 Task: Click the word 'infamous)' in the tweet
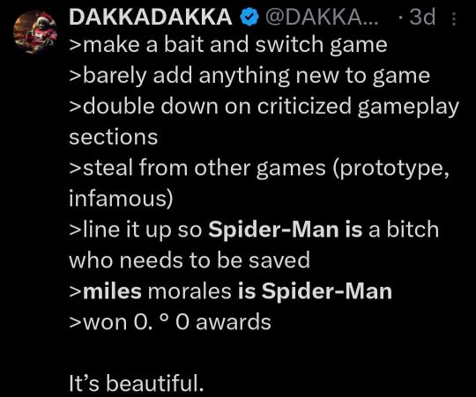(121, 199)
